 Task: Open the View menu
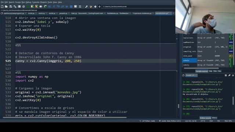(x=55, y=2)
